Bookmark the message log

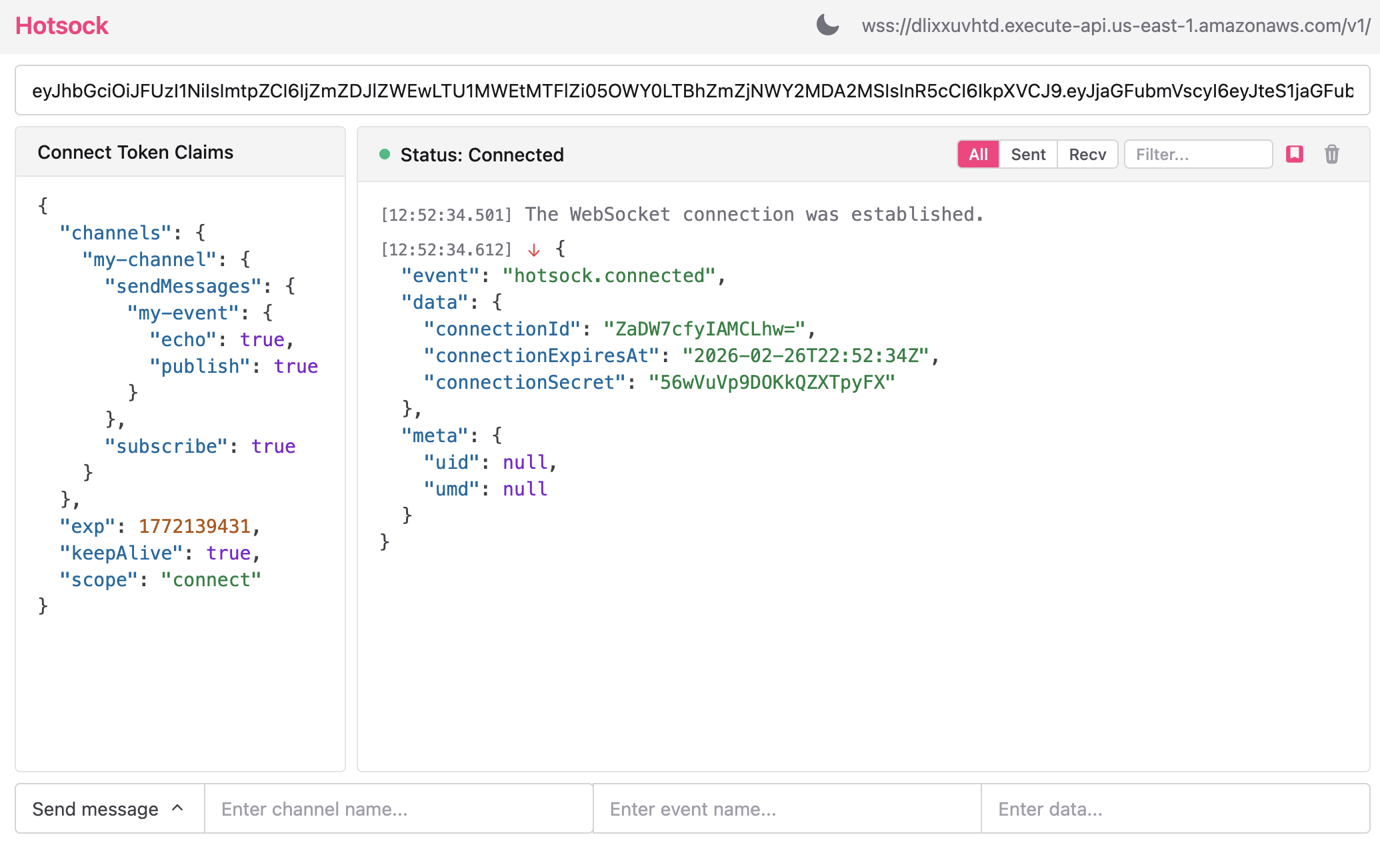pyautogui.click(x=1294, y=154)
